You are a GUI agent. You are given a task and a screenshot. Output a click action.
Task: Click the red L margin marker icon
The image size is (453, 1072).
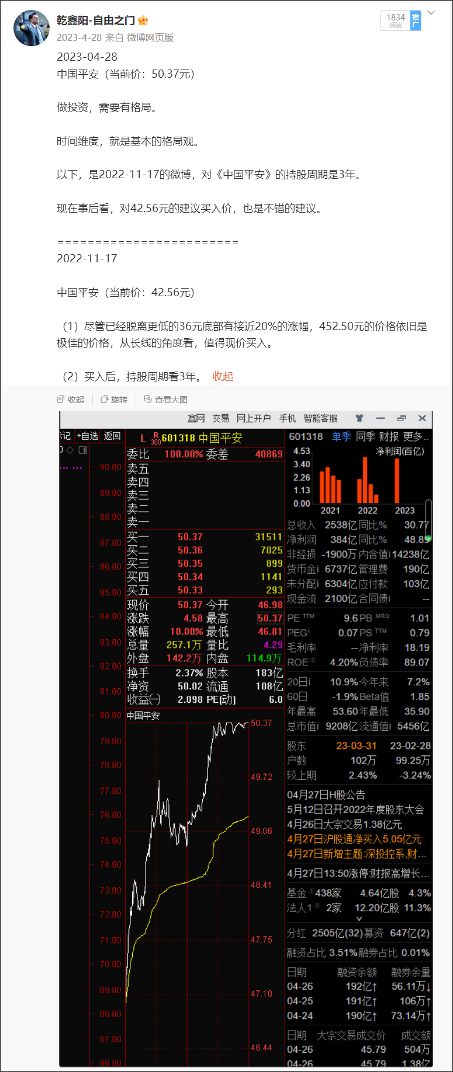coord(143,438)
